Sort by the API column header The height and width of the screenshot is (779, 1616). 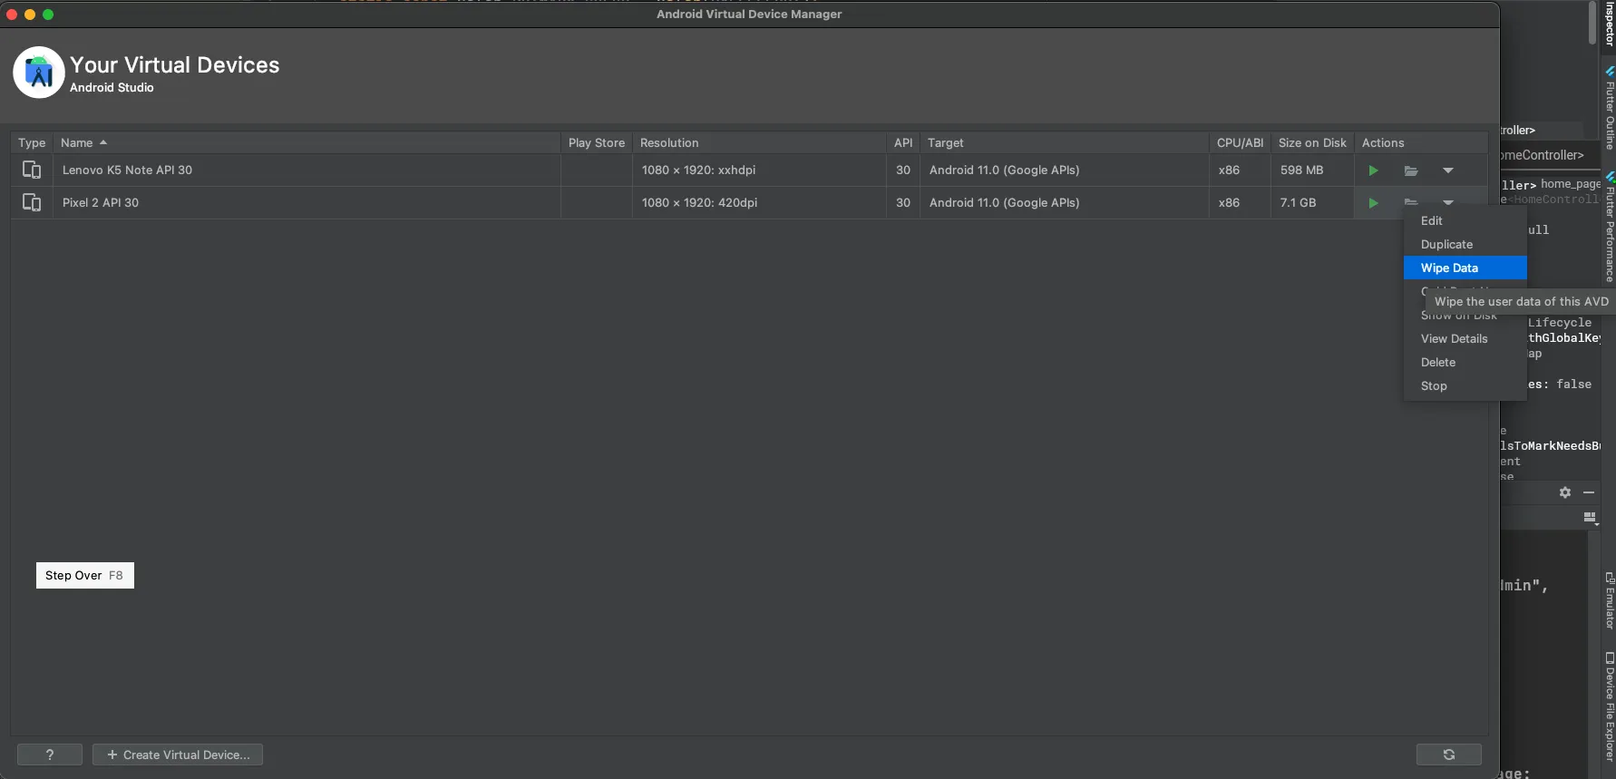click(x=903, y=142)
